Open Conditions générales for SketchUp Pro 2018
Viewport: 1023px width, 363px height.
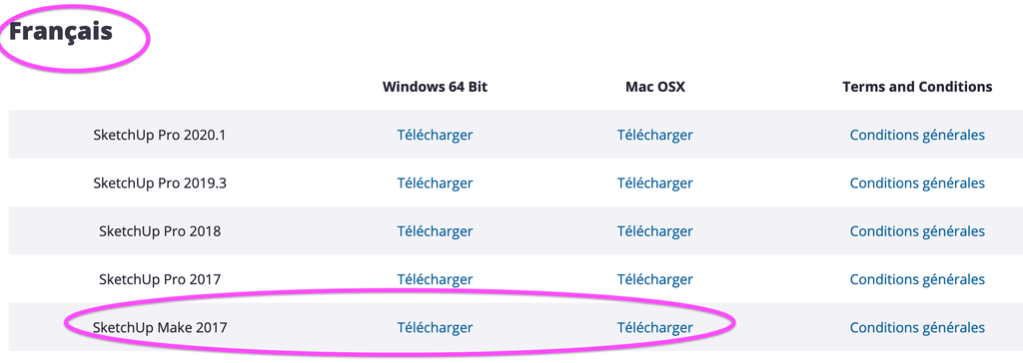(917, 230)
